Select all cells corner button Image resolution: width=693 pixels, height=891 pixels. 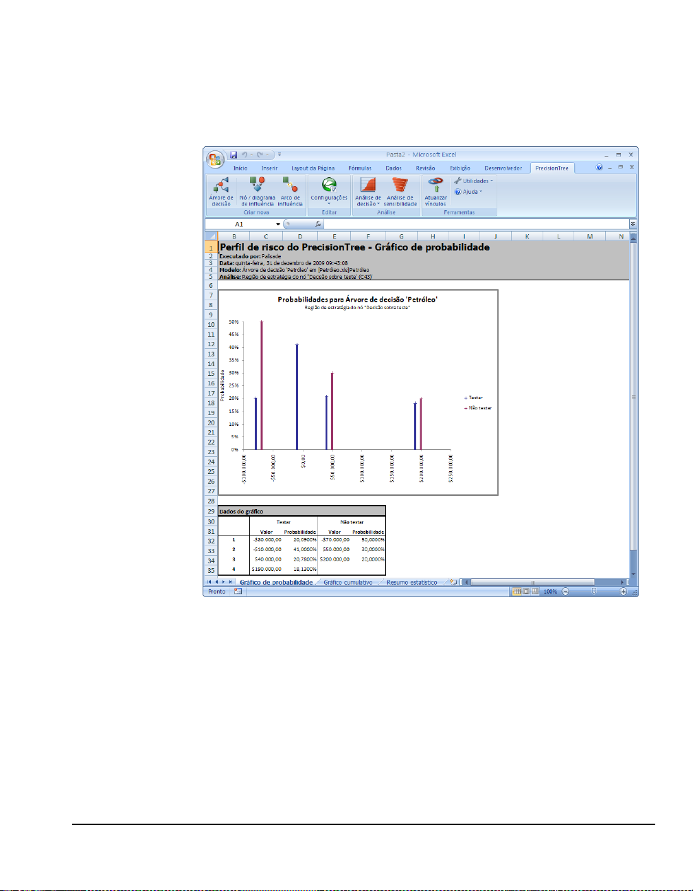212,236
